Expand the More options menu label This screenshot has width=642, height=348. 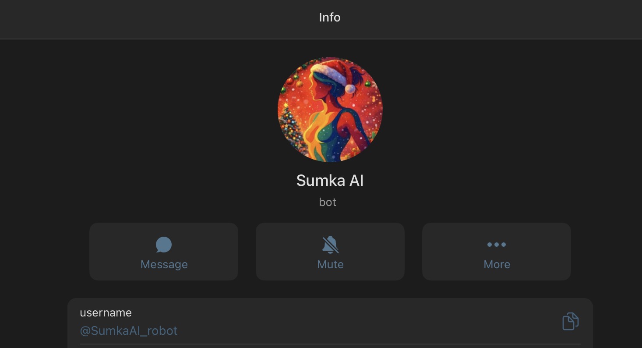(497, 264)
